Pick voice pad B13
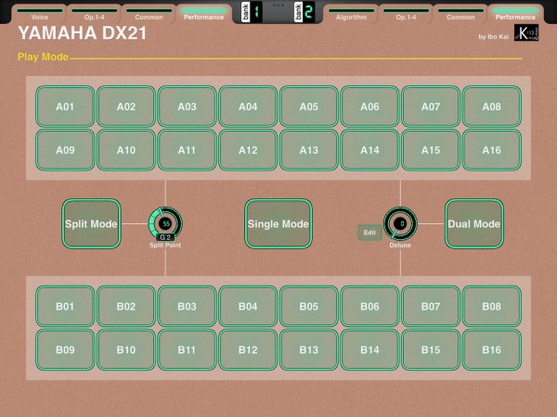The width and height of the screenshot is (557, 417). coord(309,349)
